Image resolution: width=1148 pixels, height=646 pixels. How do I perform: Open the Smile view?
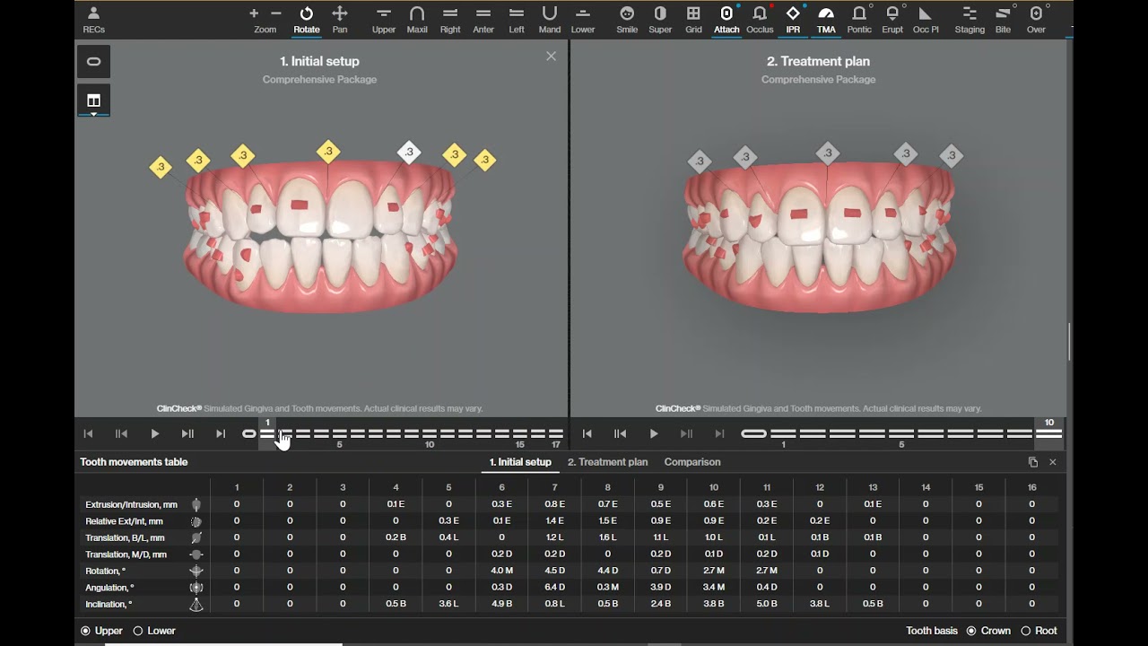click(x=627, y=19)
